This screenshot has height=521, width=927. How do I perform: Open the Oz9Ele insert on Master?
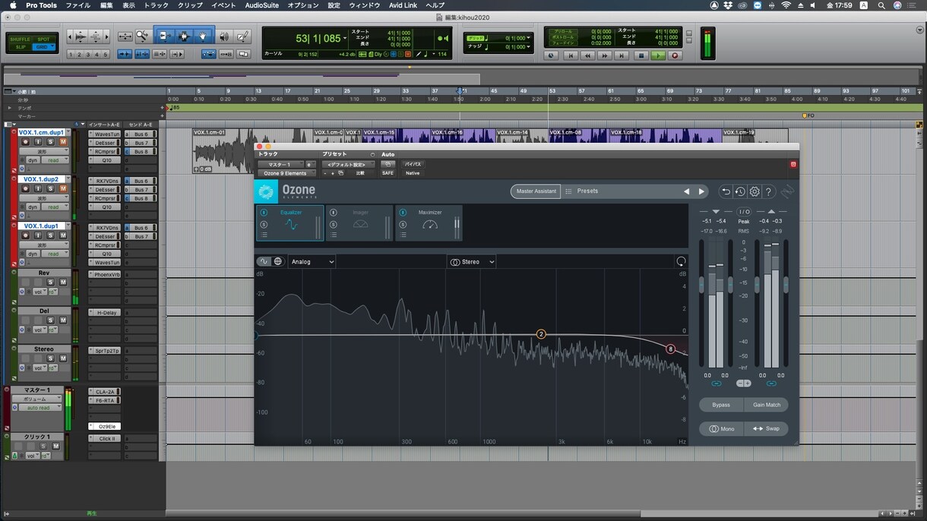pyautogui.click(x=106, y=427)
